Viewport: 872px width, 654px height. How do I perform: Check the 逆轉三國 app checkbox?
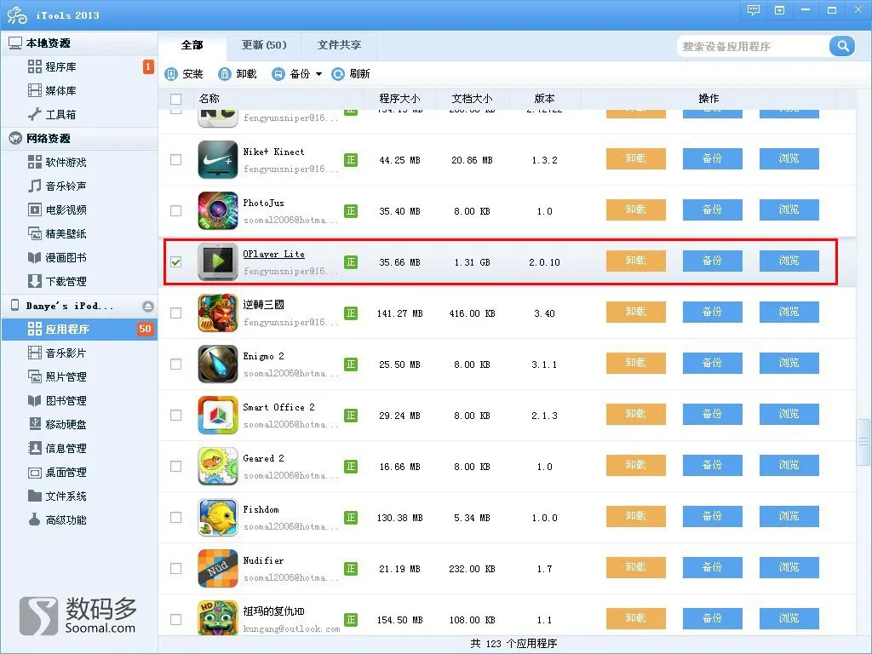pos(175,313)
